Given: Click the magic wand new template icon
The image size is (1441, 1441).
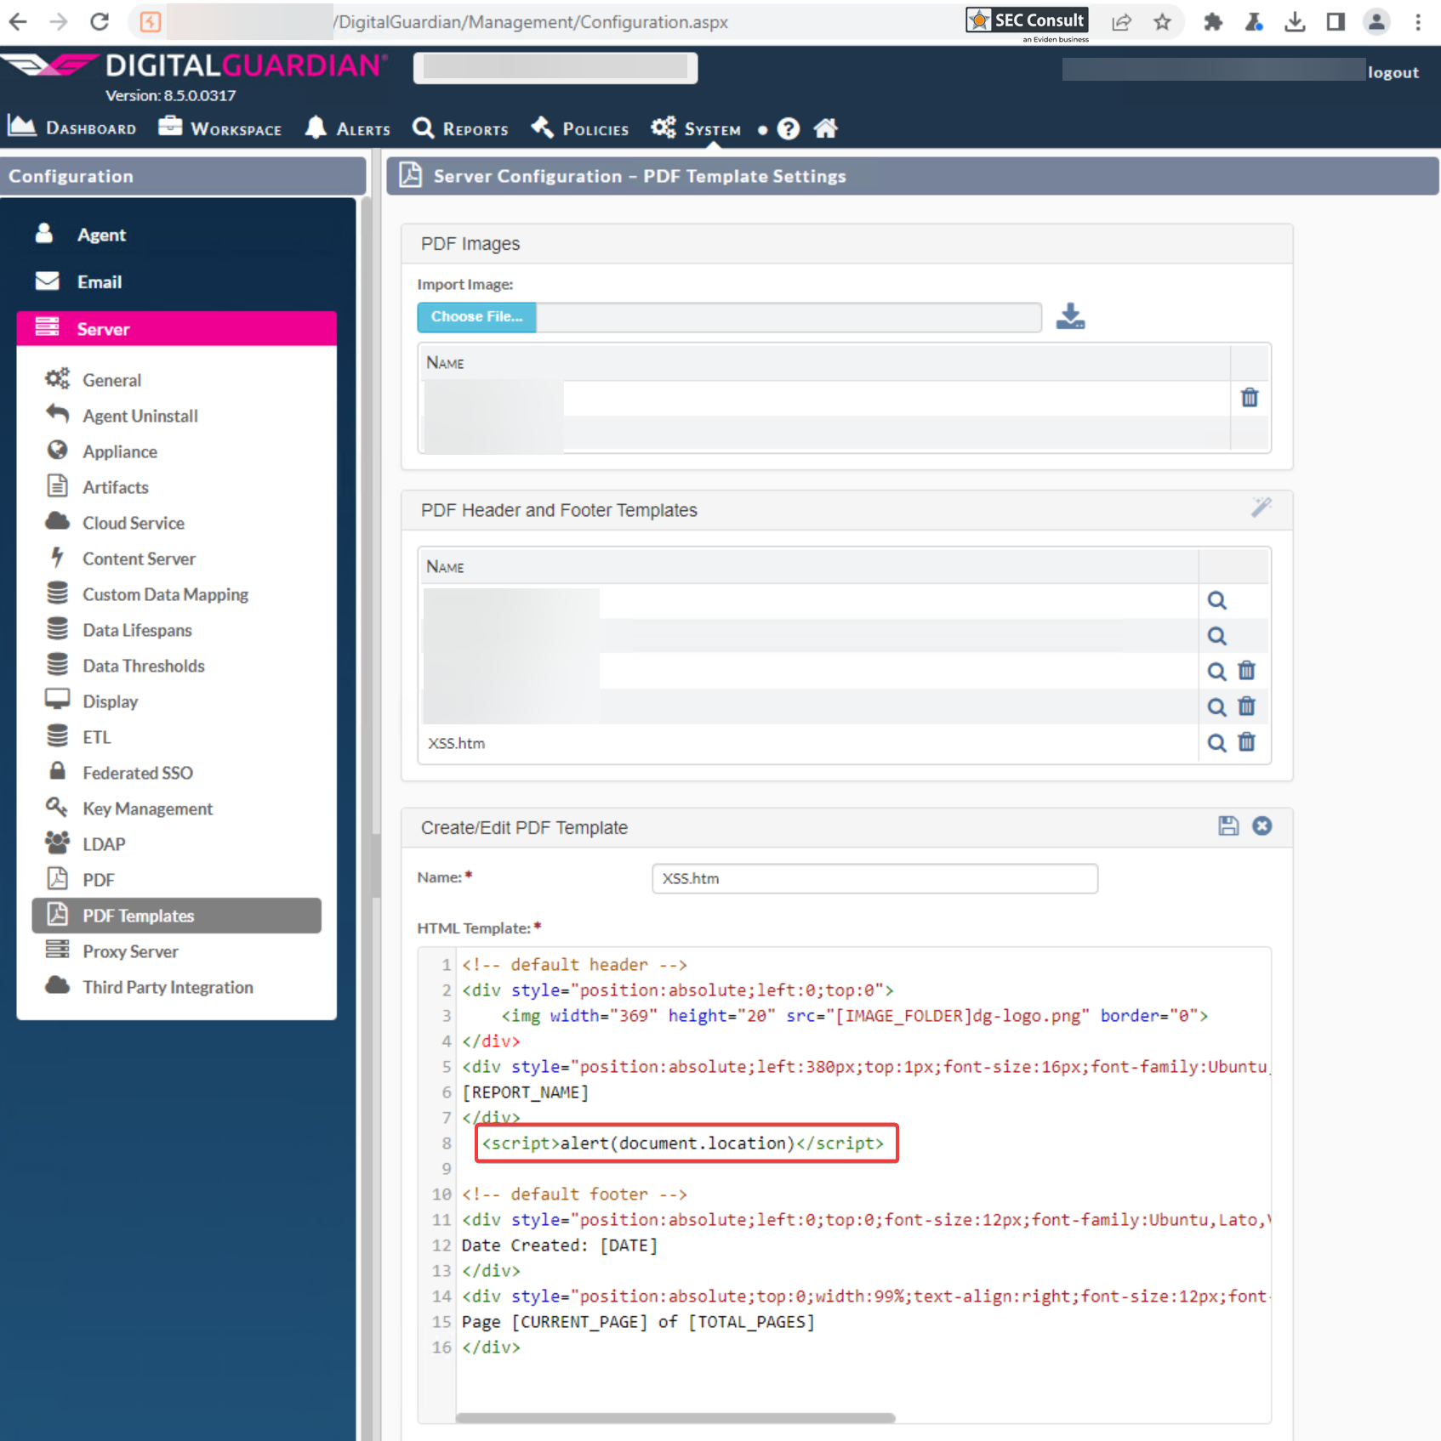Looking at the screenshot, I should pyautogui.click(x=1261, y=508).
